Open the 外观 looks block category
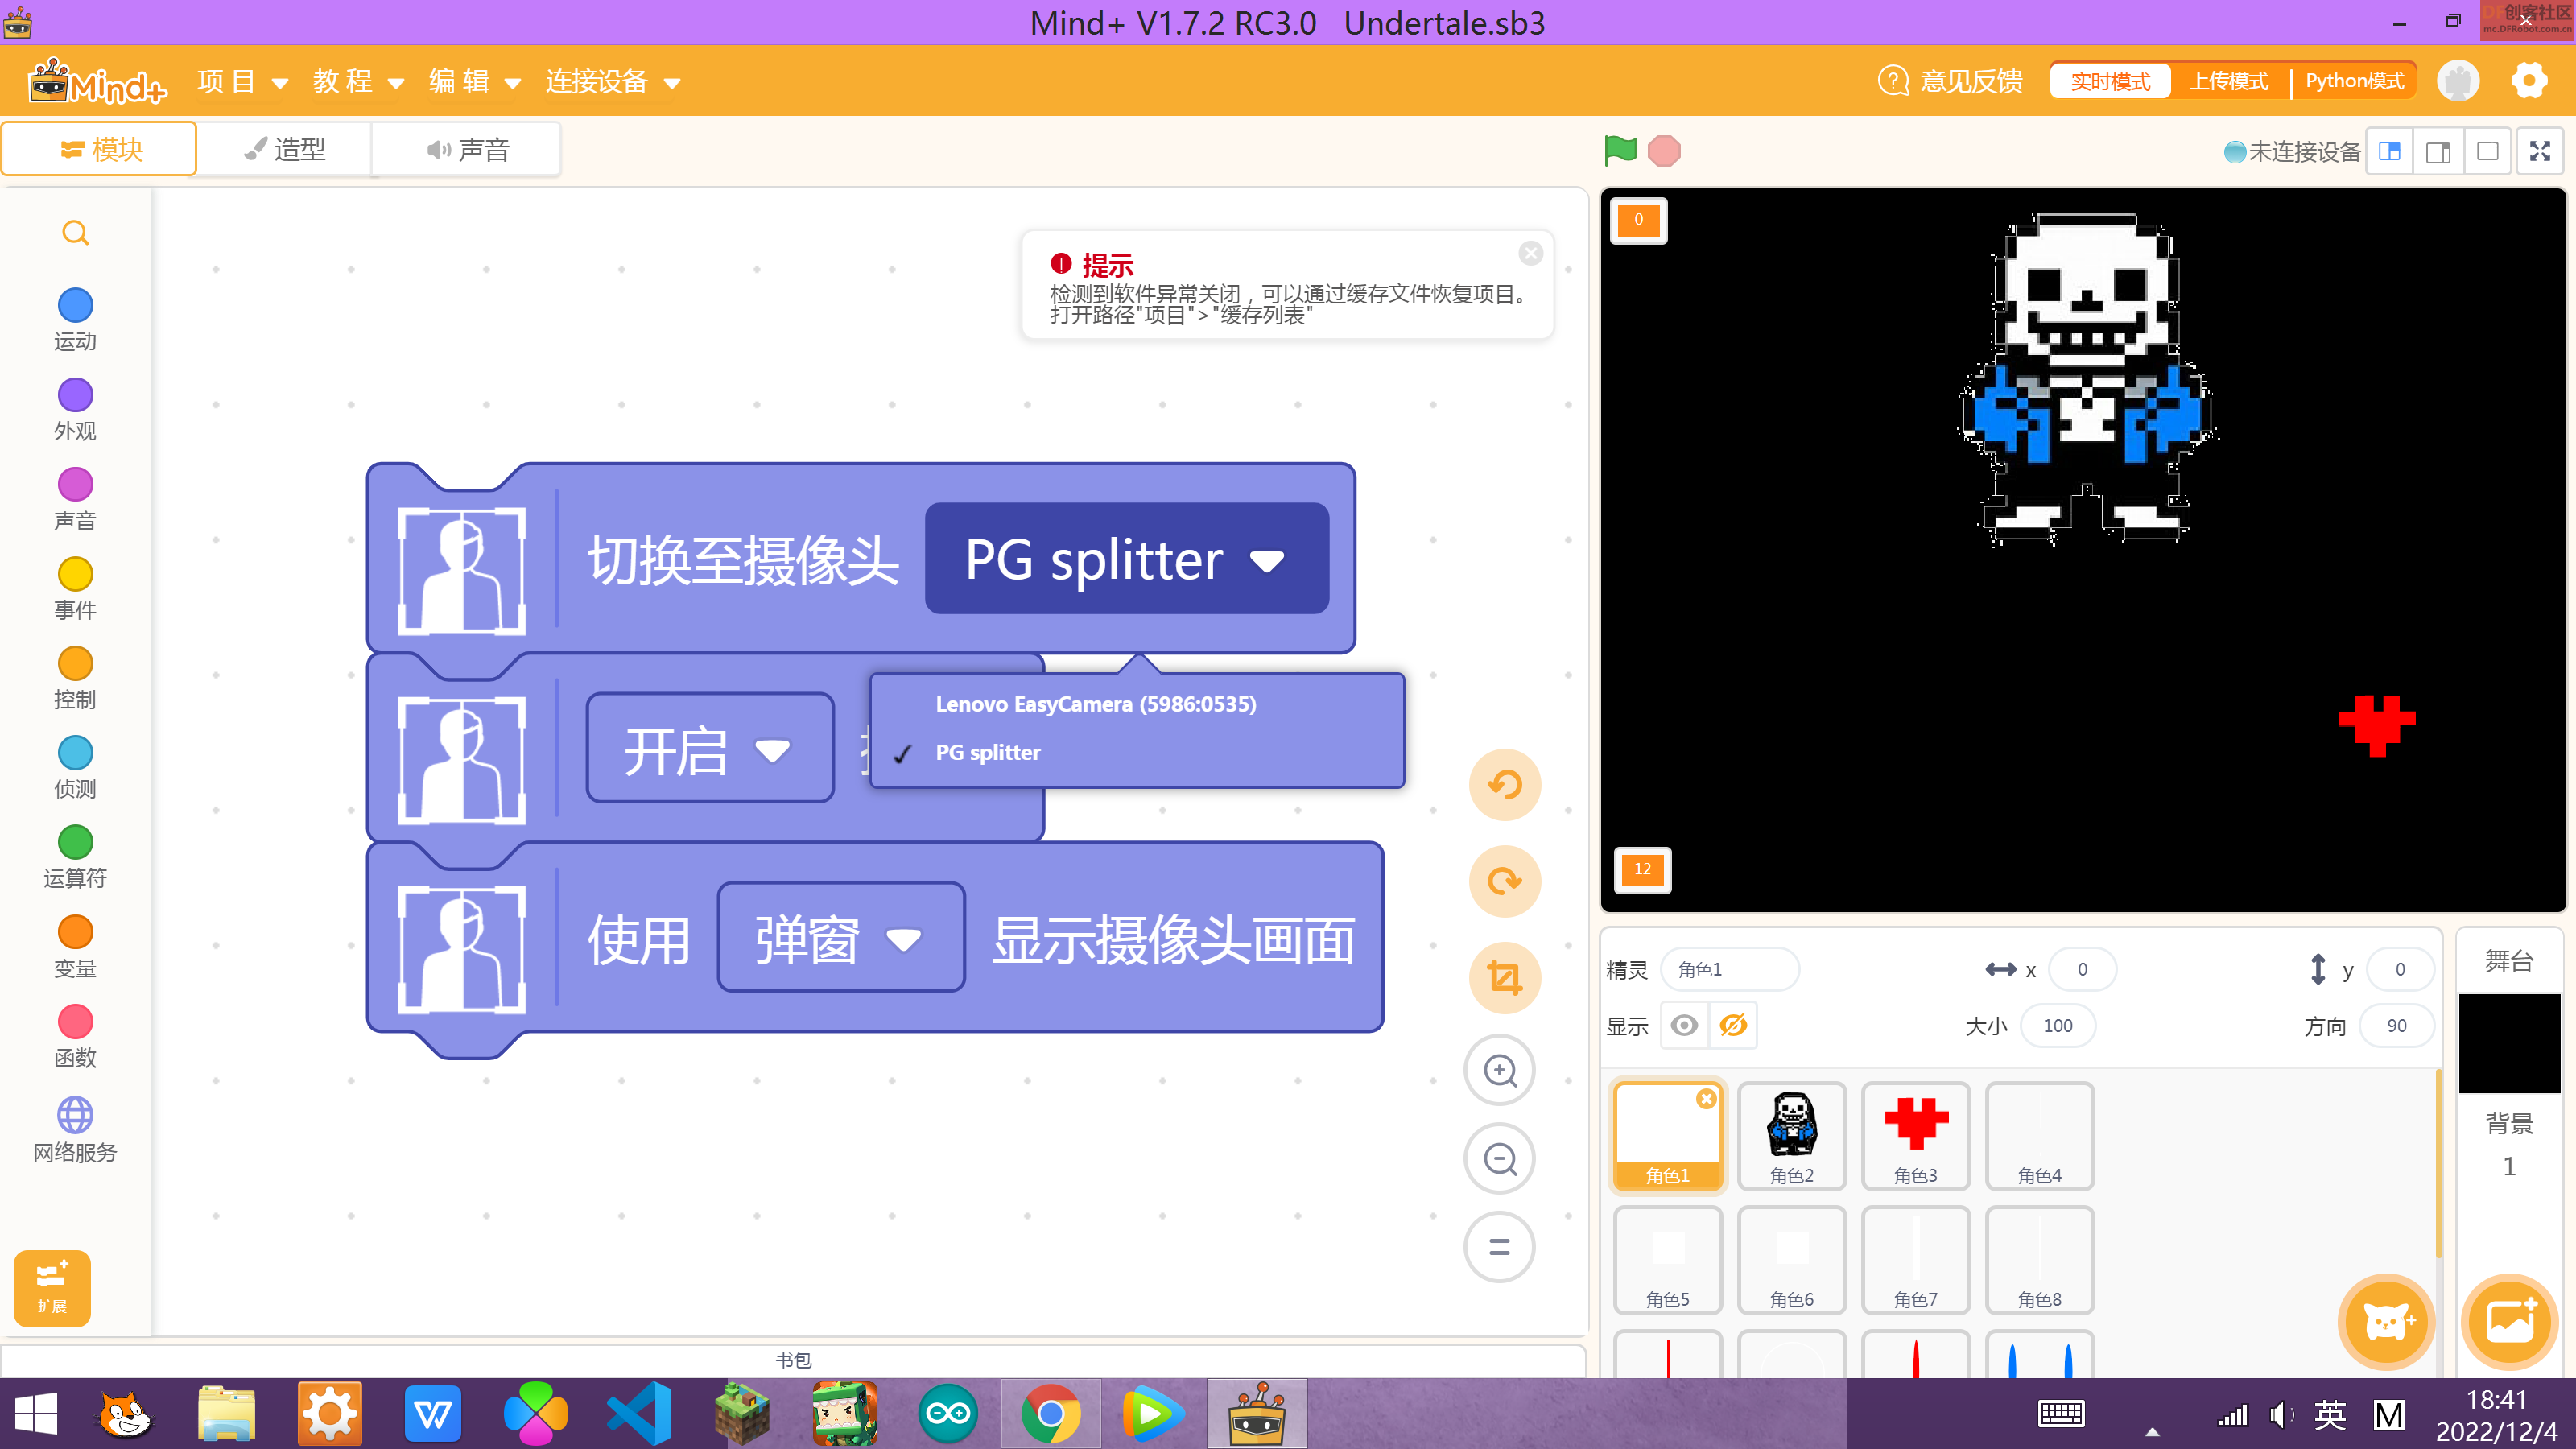 pyautogui.click(x=75, y=410)
